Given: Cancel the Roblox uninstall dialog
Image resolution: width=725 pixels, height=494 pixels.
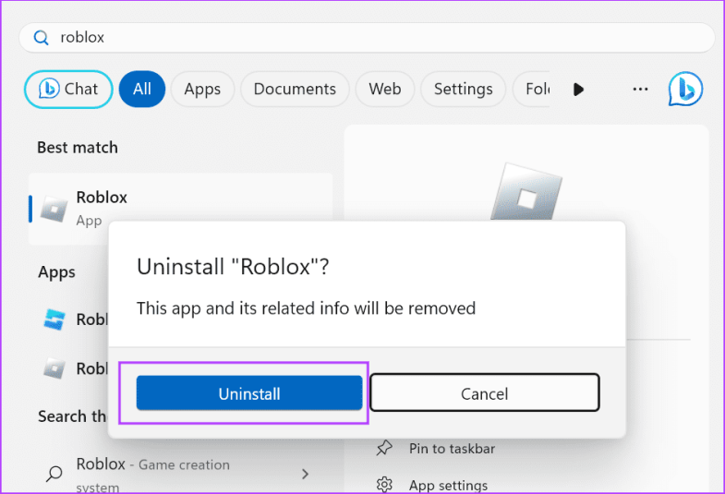Looking at the screenshot, I should [484, 393].
